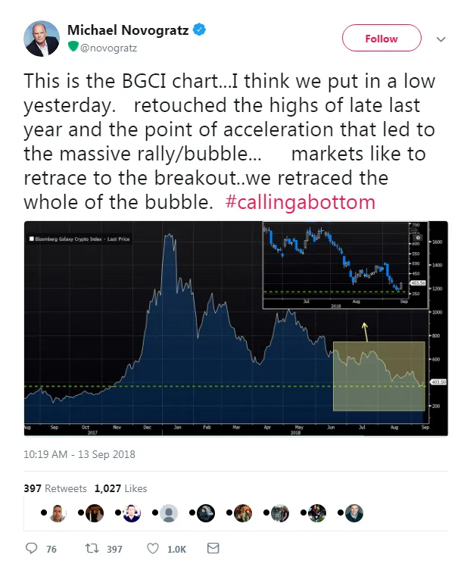Follow Michael Novogratz

pyautogui.click(x=381, y=38)
